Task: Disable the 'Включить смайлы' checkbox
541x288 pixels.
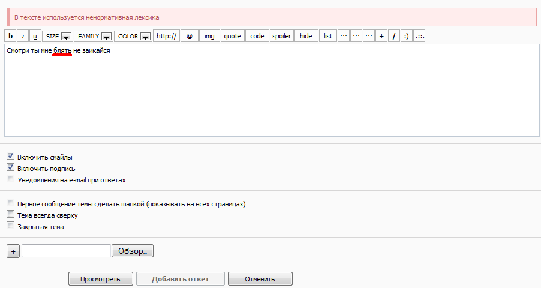Action: tap(10, 156)
